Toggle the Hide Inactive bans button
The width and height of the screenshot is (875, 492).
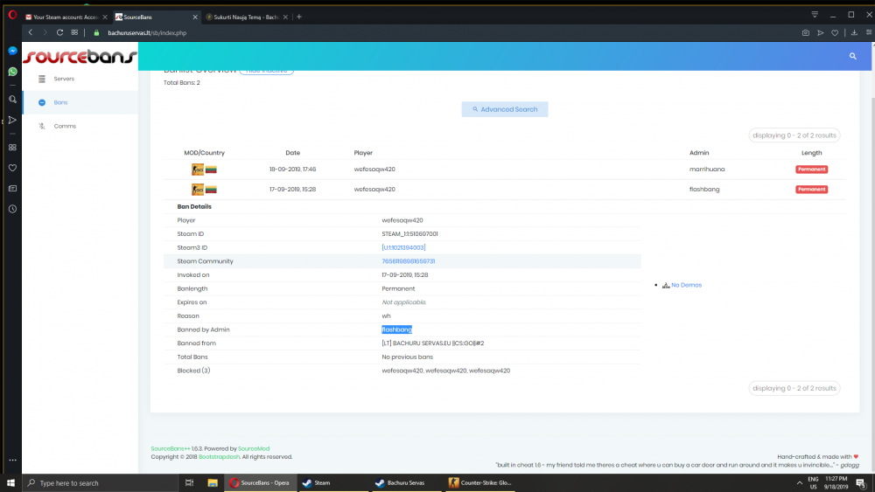point(267,71)
